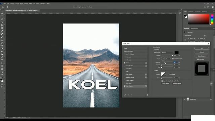Open the Edit Toolbar three-dots menu
The image size is (215, 121).
2,75
